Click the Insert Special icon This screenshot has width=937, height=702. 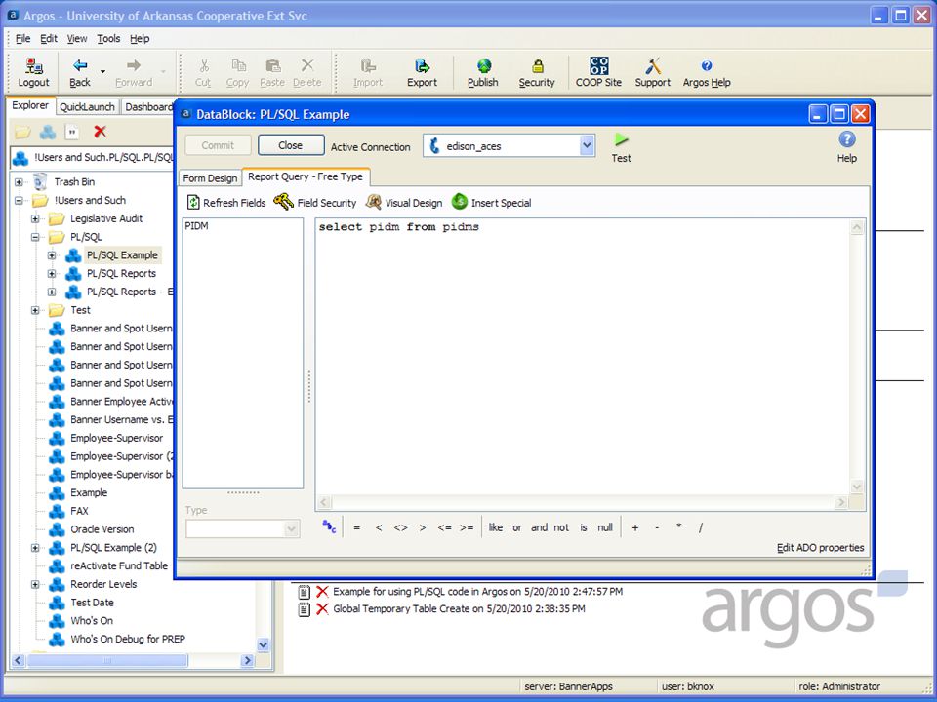460,202
